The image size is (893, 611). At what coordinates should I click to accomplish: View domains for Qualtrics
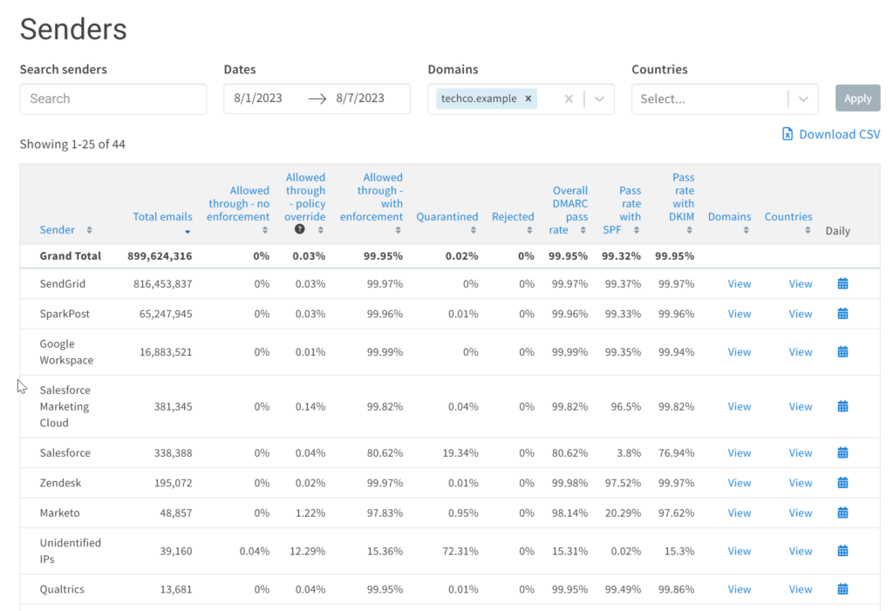[x=740, y=589]
